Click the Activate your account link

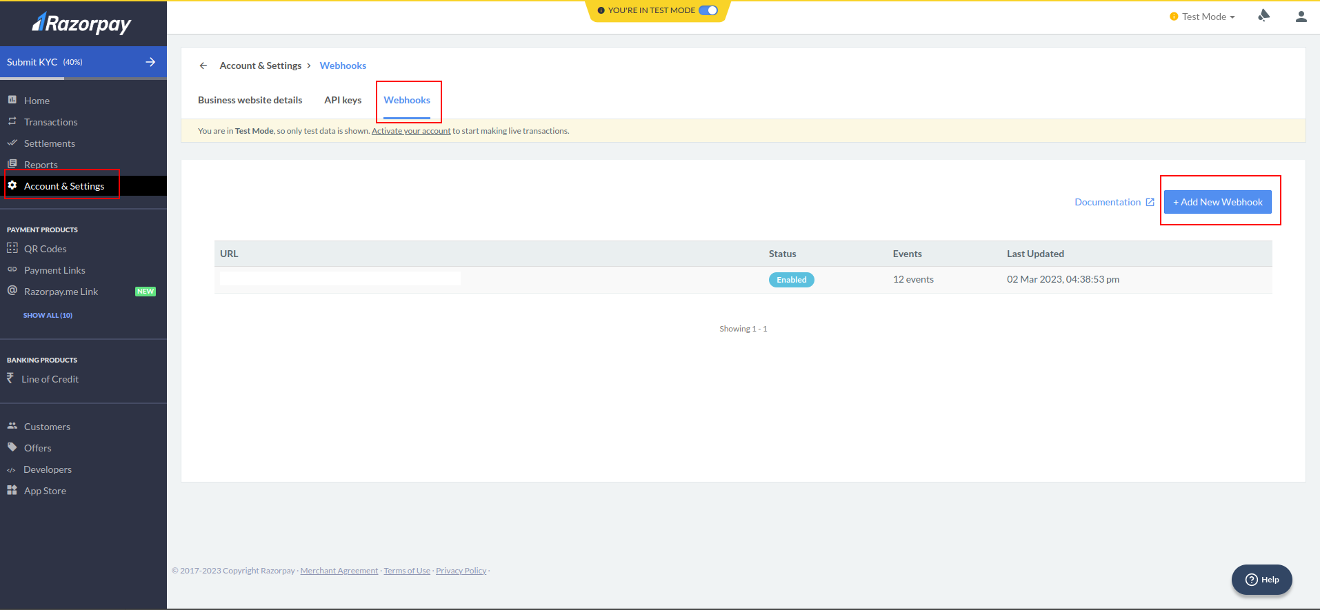(411, 131)
